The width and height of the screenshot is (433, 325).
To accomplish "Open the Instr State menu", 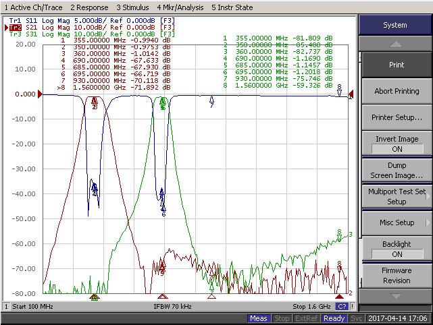I will click(x=232, y=7).
